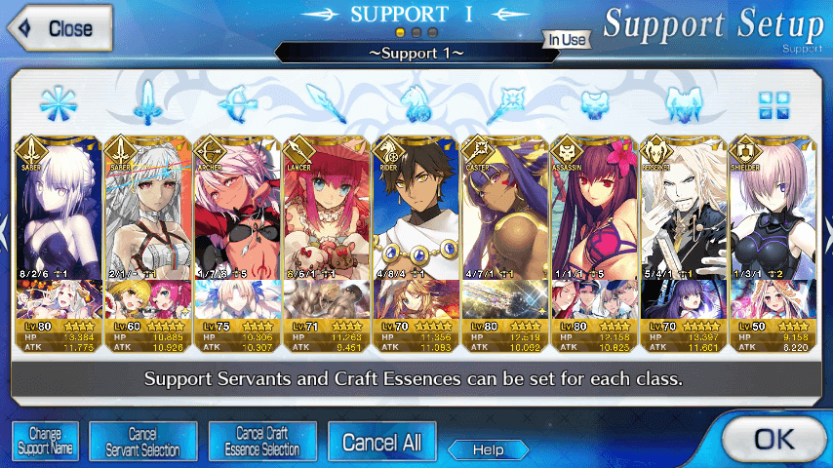Switch to the third support setup dot
Screen dimensions: 833x468
tap(433, 33)
